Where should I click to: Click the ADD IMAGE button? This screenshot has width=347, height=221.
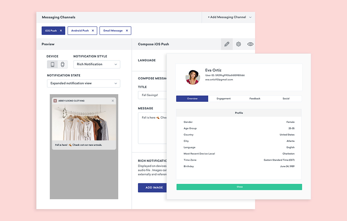coord(153,188)
